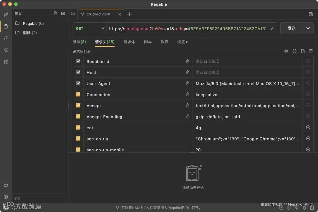Image resolution: width=318 pixels, height=212 pixels.
Task: Click lock icon on Reqable-Id row
Action: click(188, 61)
